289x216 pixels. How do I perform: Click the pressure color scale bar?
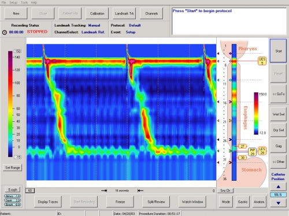(10, 104)
